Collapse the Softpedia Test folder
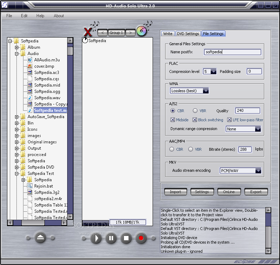The width and height of the screenshot is (280, 265). click(16, 174)
